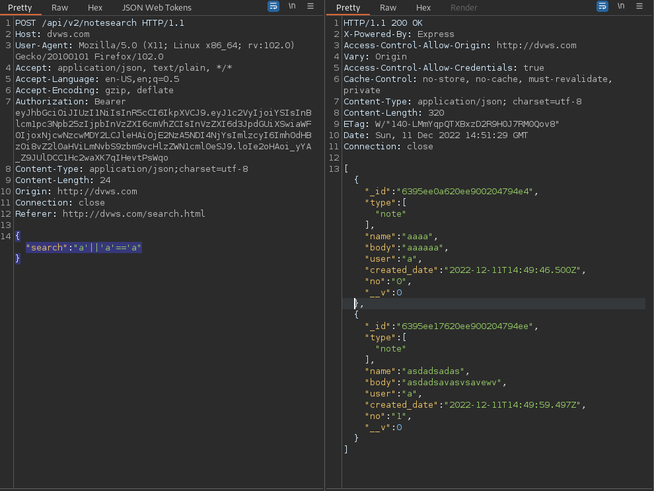The height and width of the screenshot is (491, 654).
Task: Toggle word wrap icon in request panel
Action: (x=273, y=6)
